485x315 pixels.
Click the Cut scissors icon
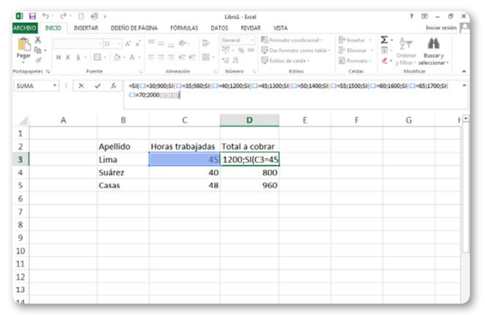[38, 40]
